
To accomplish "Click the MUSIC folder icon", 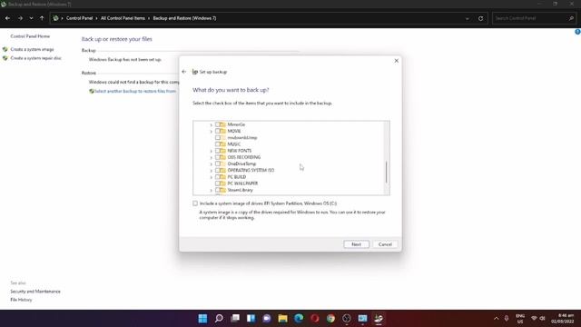I will click(x=222, y=144).
